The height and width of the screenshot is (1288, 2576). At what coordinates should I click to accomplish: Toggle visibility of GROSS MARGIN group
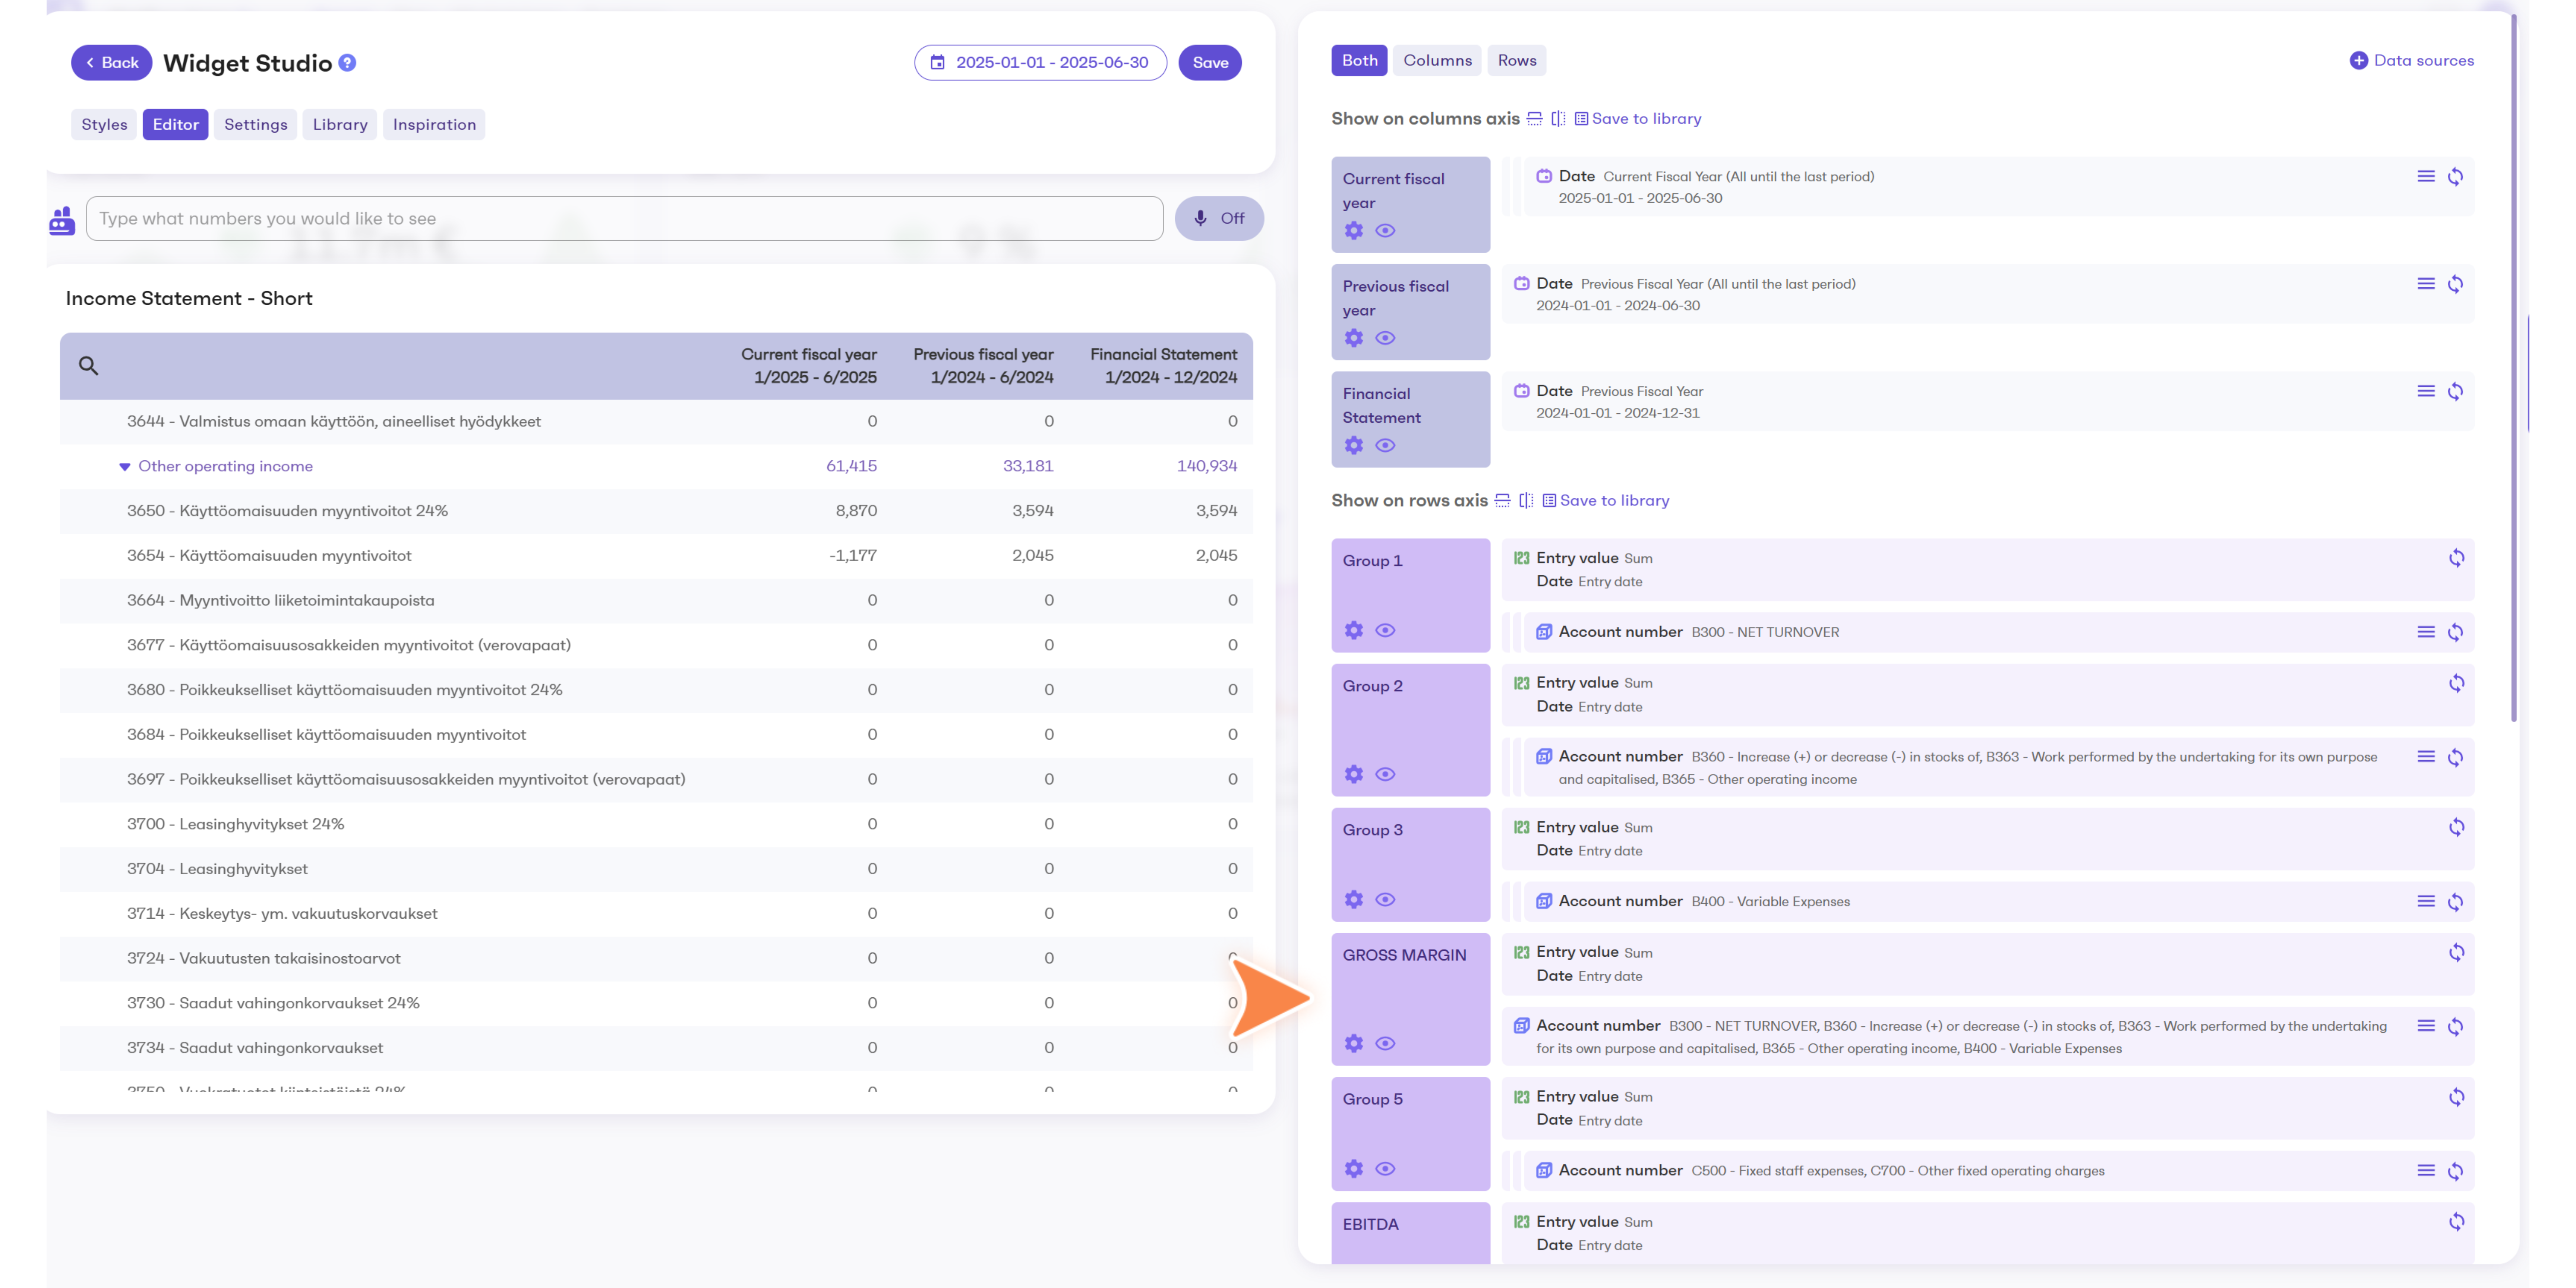(1385, 1043)
